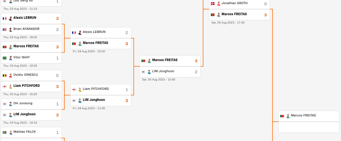341x141 pixels.
Task: Click Mattias FALCK's name
Action: pyautogui.click(x=25, y=132)
